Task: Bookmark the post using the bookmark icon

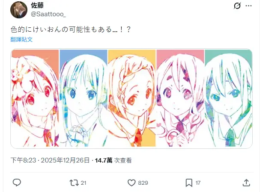Action: point(189,183)
